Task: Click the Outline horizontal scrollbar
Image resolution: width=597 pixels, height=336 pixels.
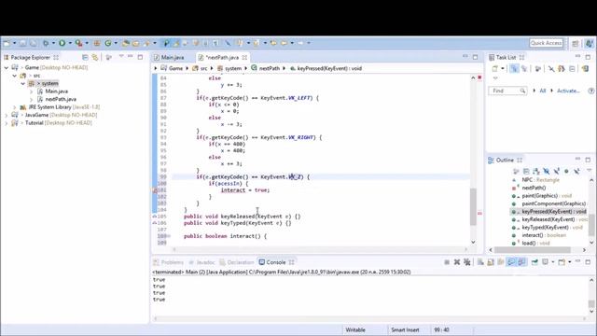Action: point(533,250)
